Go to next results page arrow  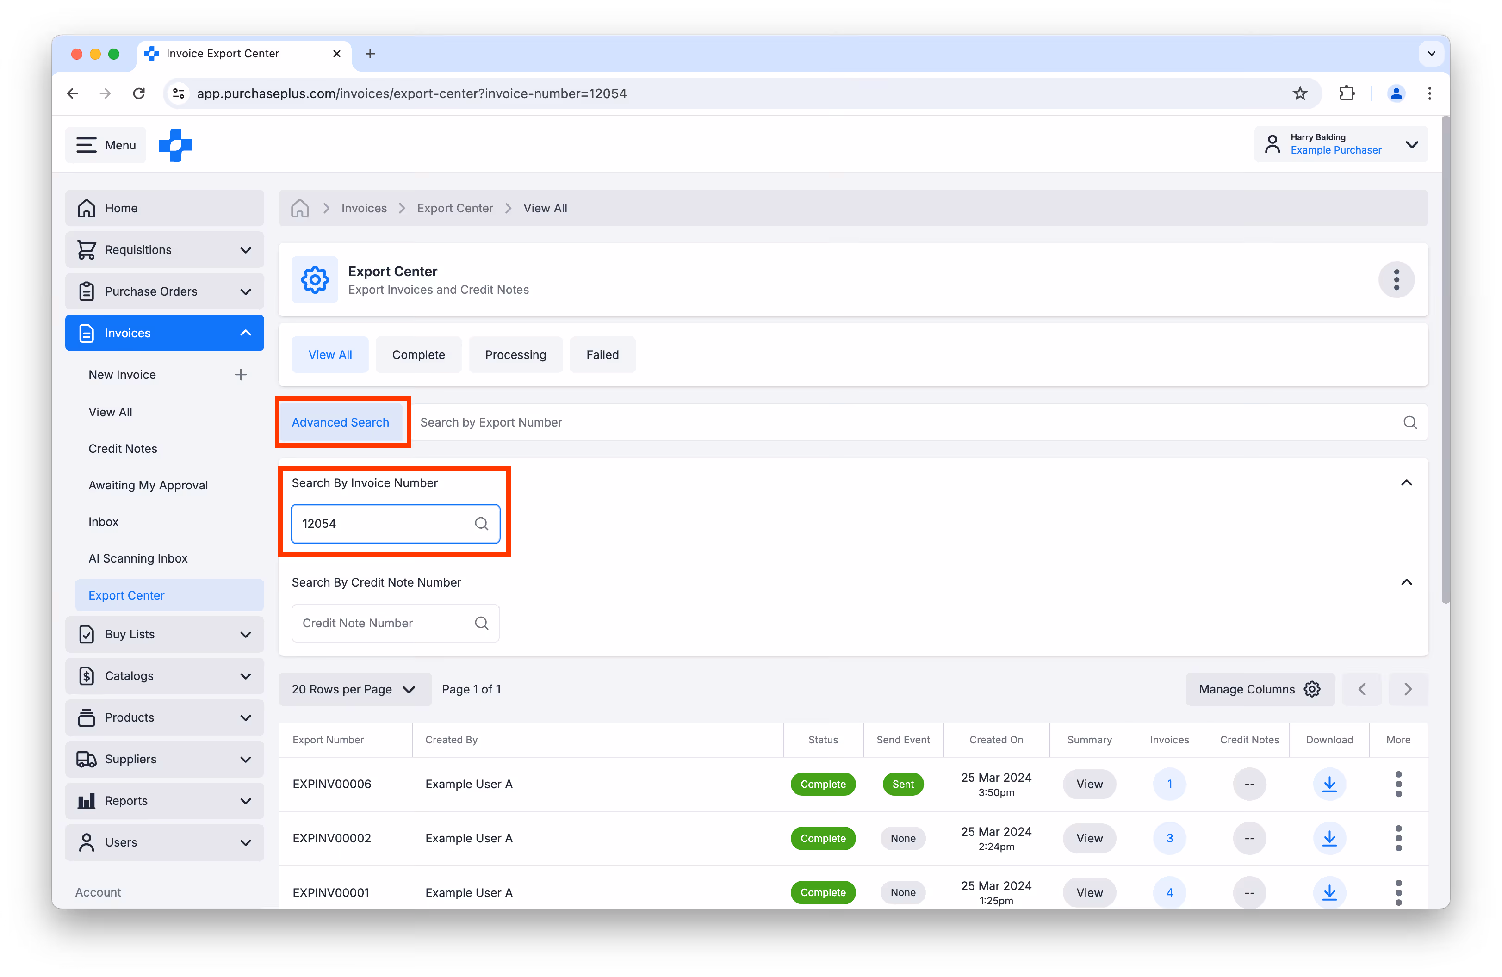1407,689
